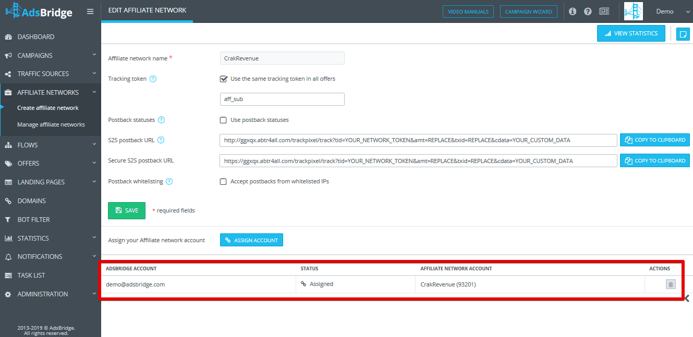Screen dimensions: 693x337
Task: Check Accept postbacks from whitelisted IPs
Action: [x=223, y=182]
